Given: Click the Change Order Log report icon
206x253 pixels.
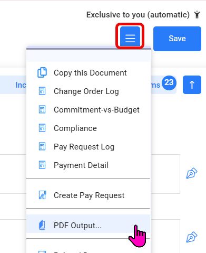Looking at the screenshot, I should pyautogui.click(x=42, y=91).
